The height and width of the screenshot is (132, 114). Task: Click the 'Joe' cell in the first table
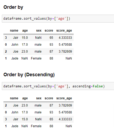click(16, 52)
